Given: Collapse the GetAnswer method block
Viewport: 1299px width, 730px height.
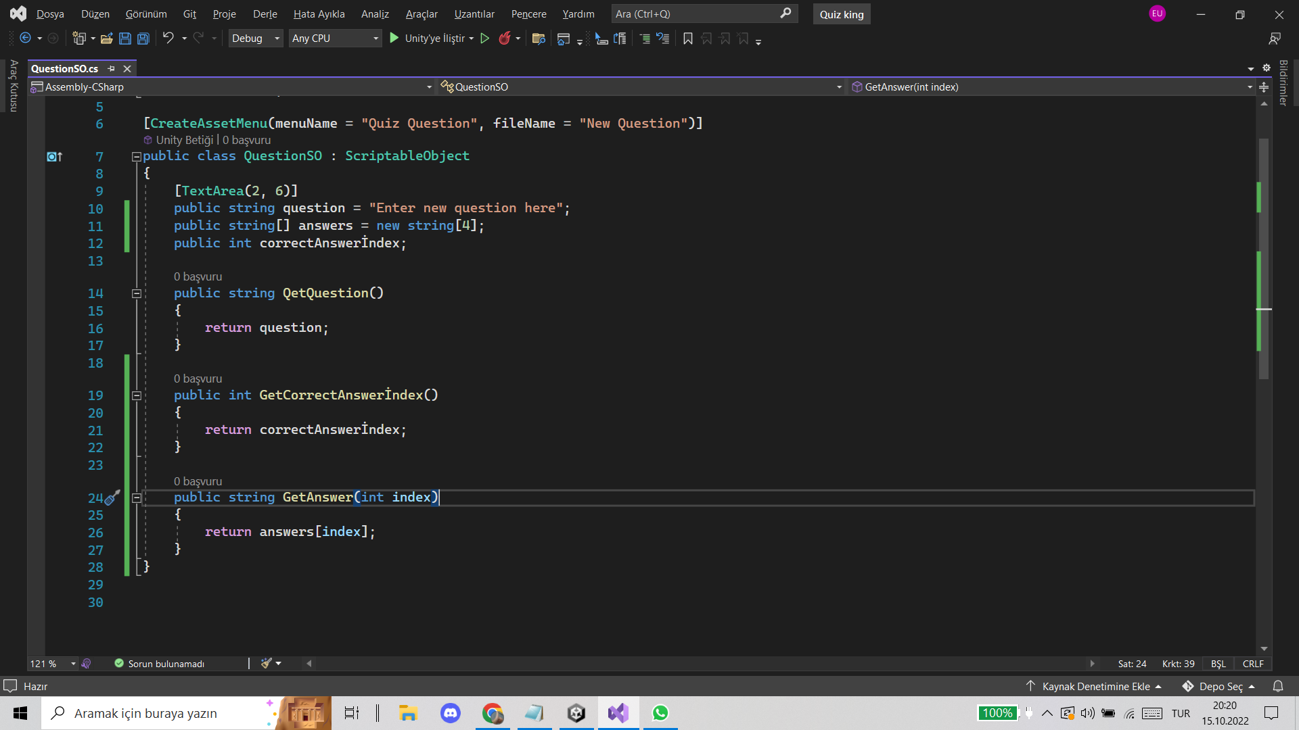Looking at the screenshot, I should 136,498.
